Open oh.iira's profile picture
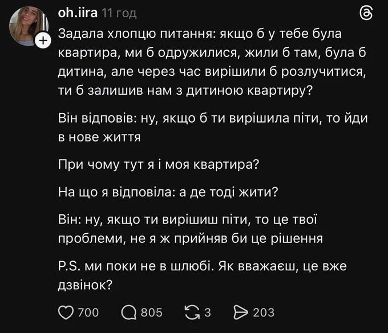 tap(29, 26)
